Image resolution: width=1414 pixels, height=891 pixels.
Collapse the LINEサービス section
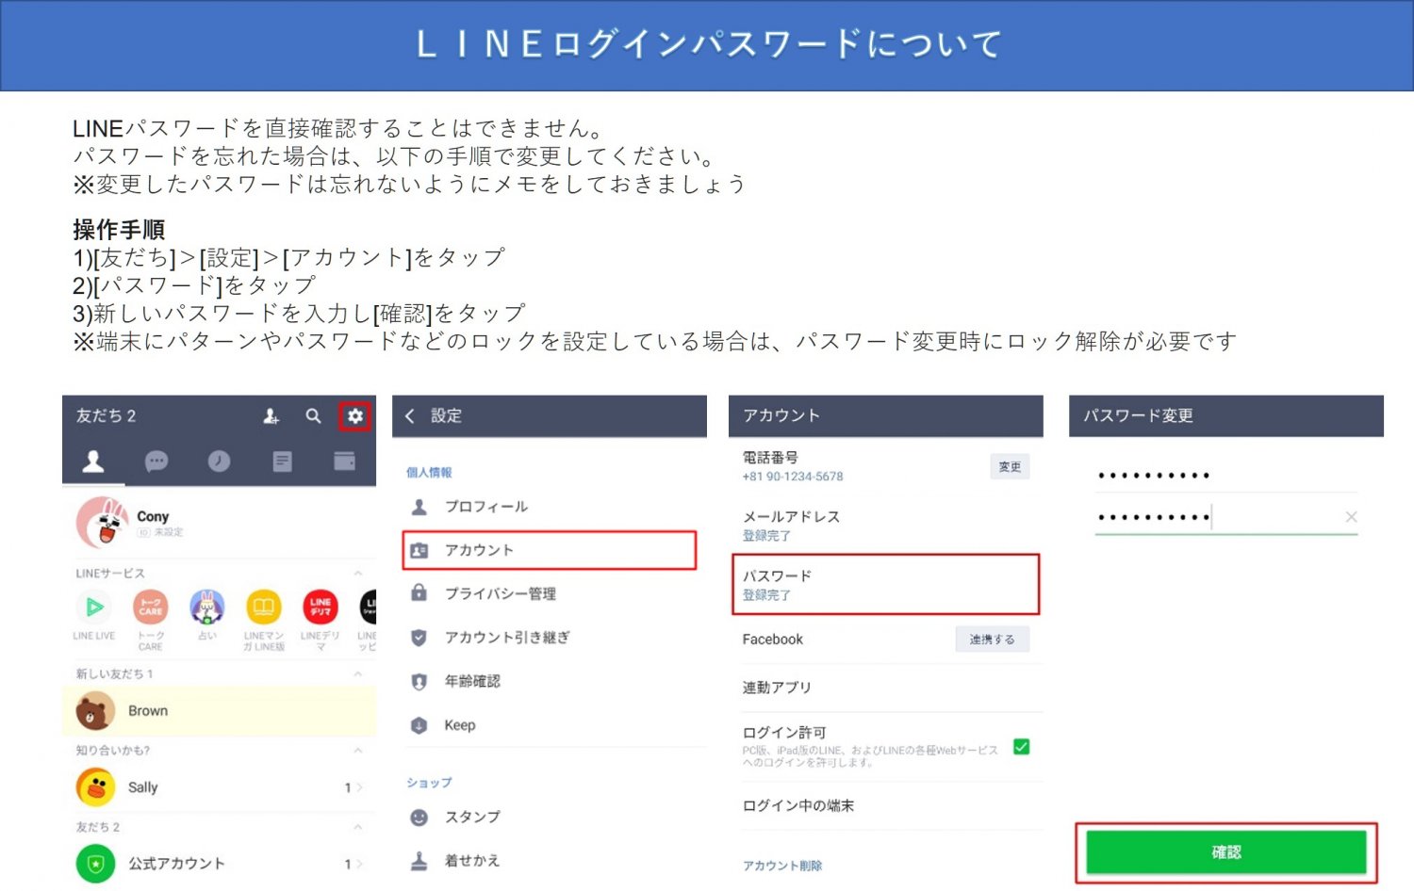[x=358, y=573]
